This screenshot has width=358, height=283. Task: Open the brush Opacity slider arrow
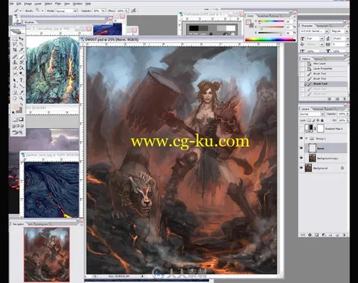point(103,10)
